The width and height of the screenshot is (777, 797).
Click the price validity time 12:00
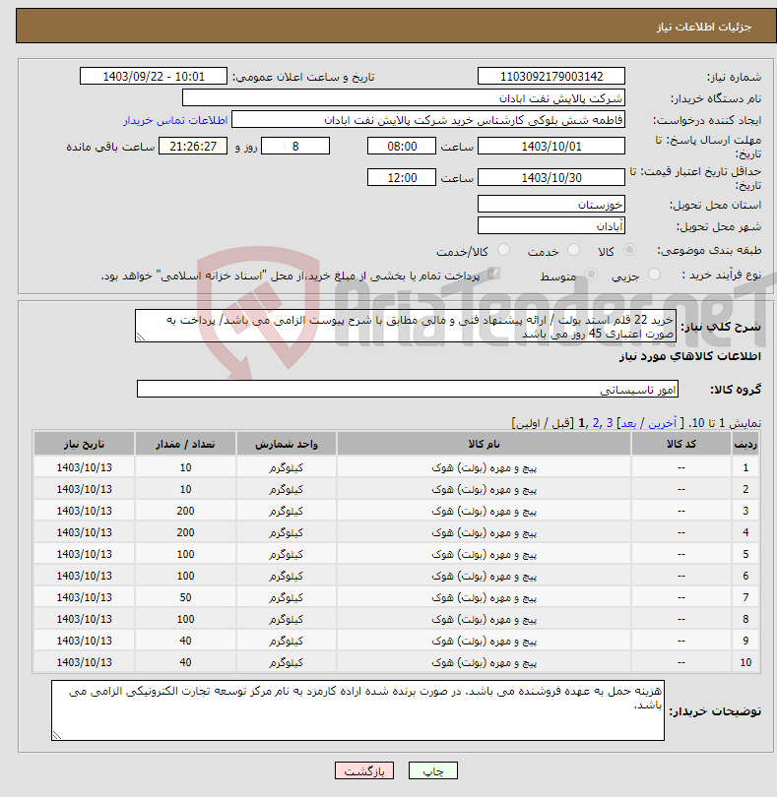pos(402,177)
